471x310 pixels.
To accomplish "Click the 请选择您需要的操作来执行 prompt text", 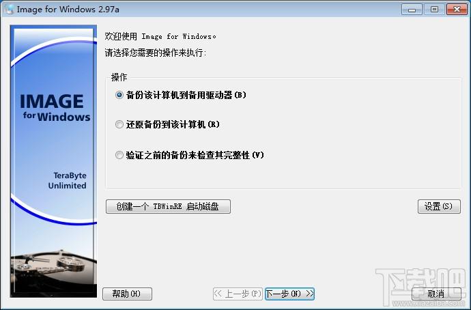I will pos(156,53).
